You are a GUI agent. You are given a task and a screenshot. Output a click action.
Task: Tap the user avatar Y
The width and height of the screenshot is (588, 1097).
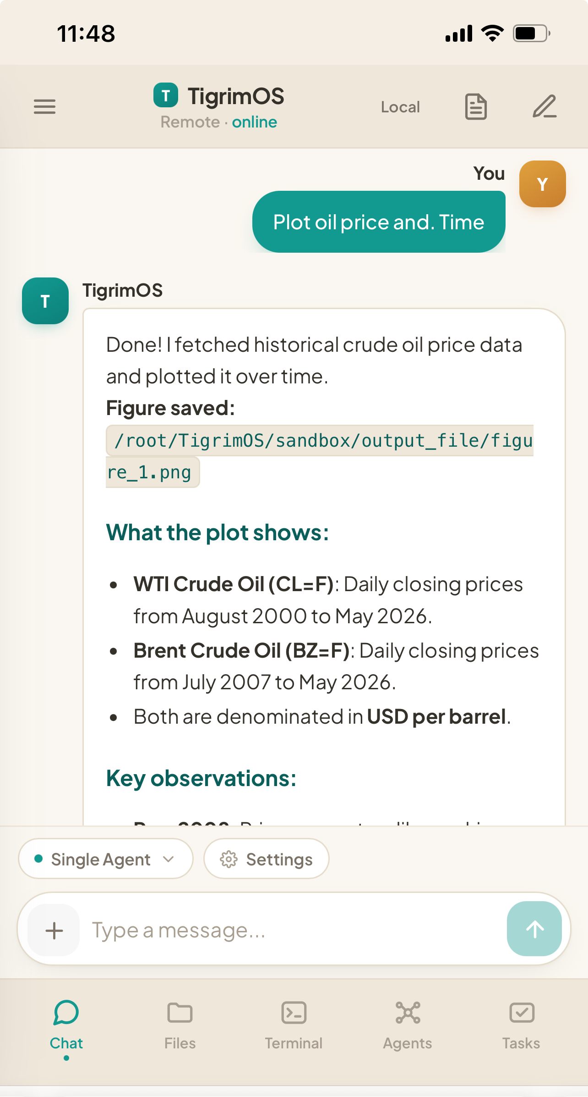coord(543,184)
